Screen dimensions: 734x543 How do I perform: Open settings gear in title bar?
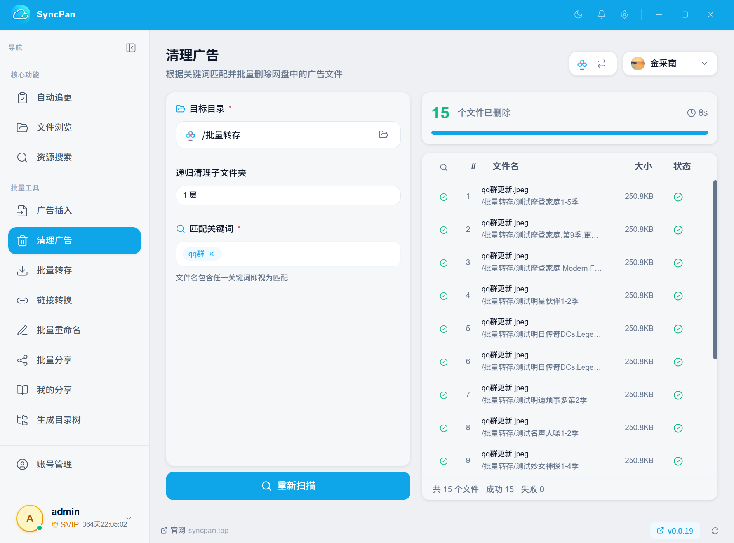coord(624,14)
